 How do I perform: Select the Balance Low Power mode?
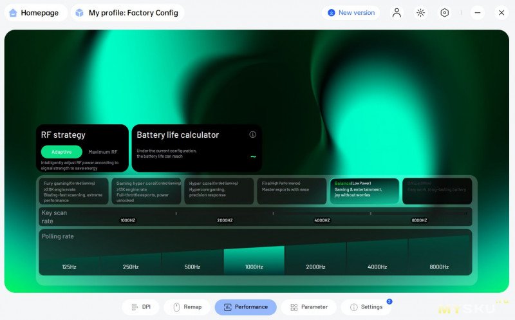tap(364, 191)
